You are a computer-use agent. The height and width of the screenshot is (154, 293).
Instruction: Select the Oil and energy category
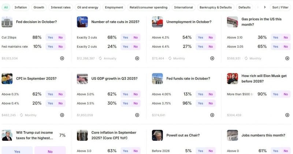pyautogui.click(x=88, y=7)
